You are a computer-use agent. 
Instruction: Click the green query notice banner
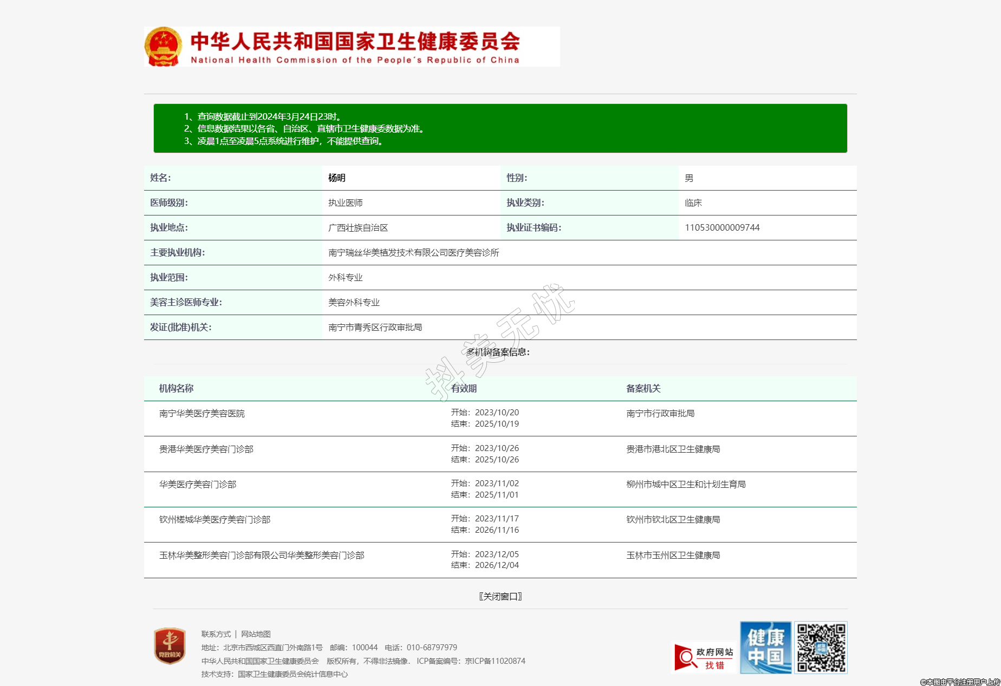(x=500, y=128)
